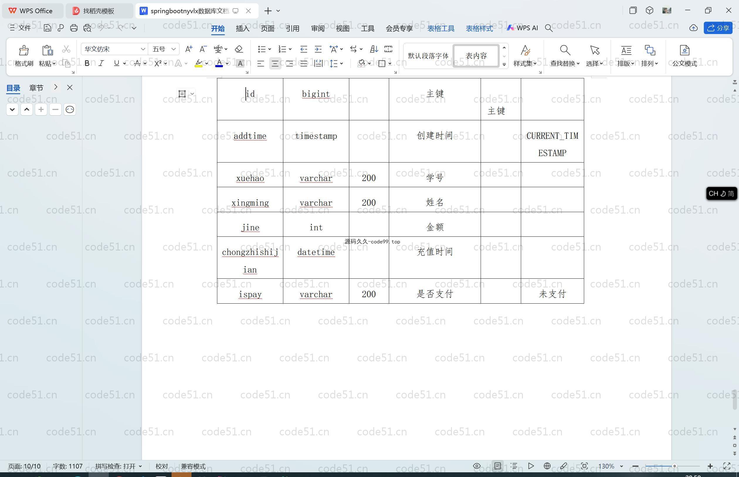
Task: Click the cloud upload icon near Share
Action: (693, 28)
